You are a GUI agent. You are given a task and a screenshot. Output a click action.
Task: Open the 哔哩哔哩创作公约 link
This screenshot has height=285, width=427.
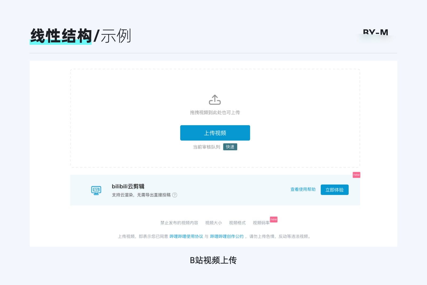click(227, 237)
